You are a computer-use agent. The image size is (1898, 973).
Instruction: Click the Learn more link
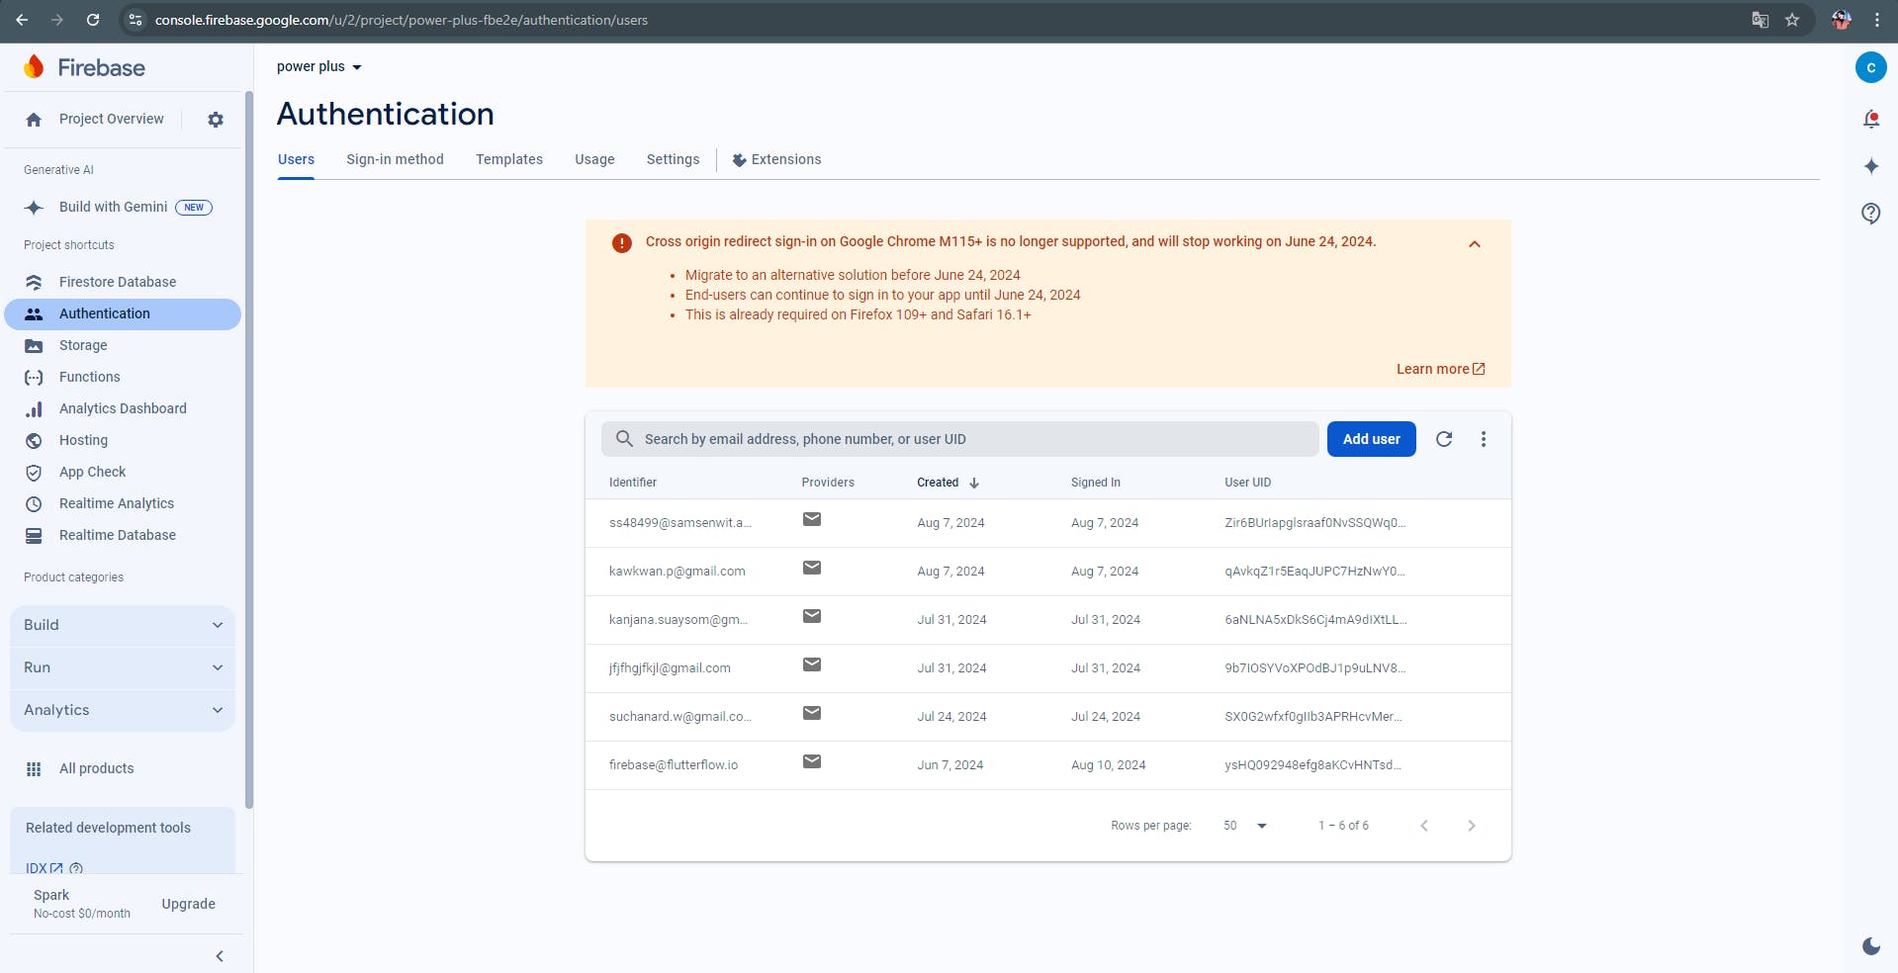point(1433,369)
